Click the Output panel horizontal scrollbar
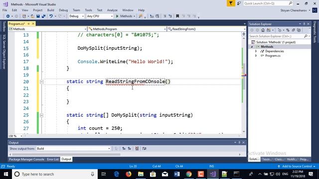 coord(66,155)
